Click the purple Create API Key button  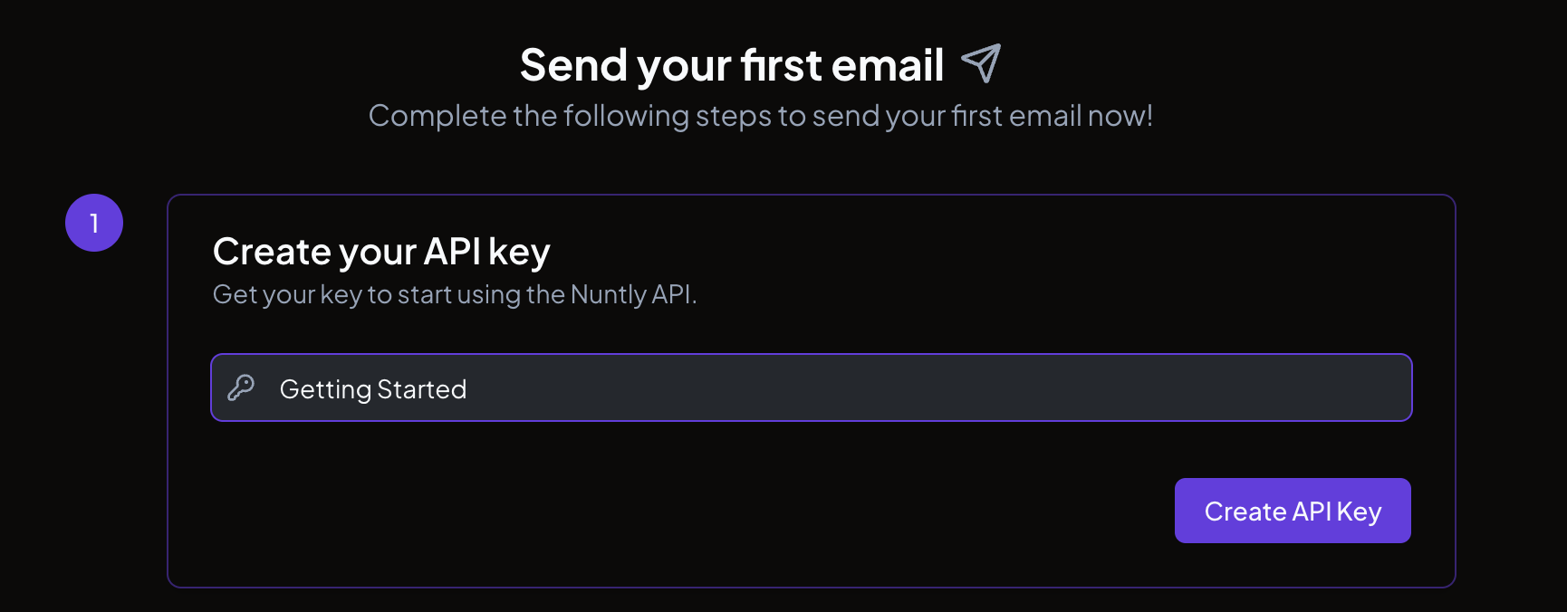pos(1293,511)
